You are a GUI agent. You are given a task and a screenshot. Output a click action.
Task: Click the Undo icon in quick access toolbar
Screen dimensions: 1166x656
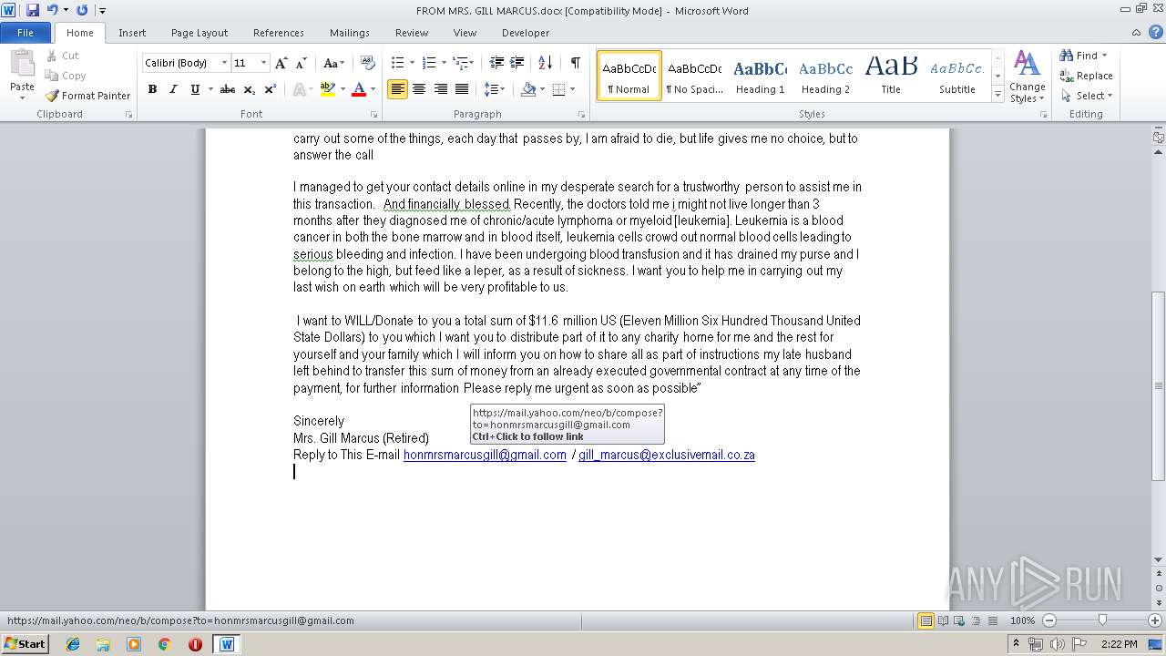52,10
